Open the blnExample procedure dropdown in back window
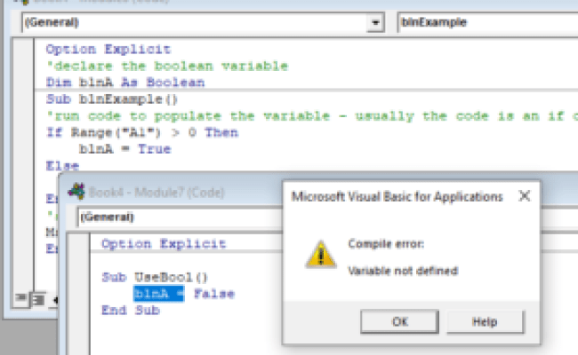Screen dimensions: 578x355 [x=487, y=22]
